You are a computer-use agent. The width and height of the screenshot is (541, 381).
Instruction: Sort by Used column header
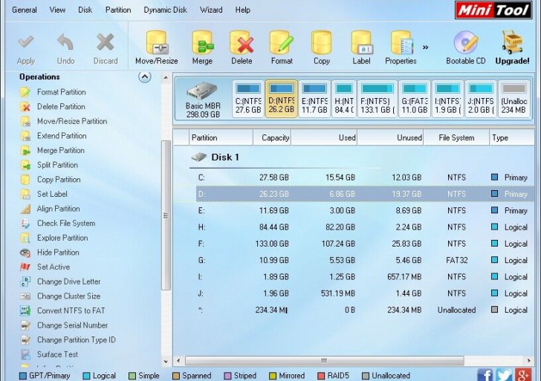324,137
